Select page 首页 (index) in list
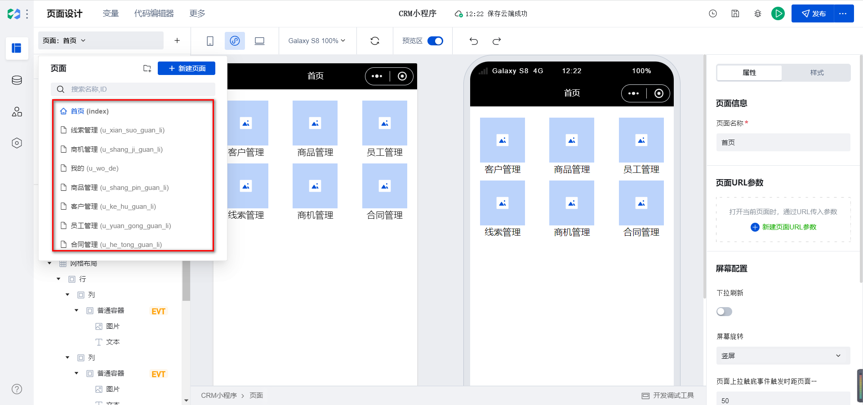863x405 pixels. click(133, 111)
